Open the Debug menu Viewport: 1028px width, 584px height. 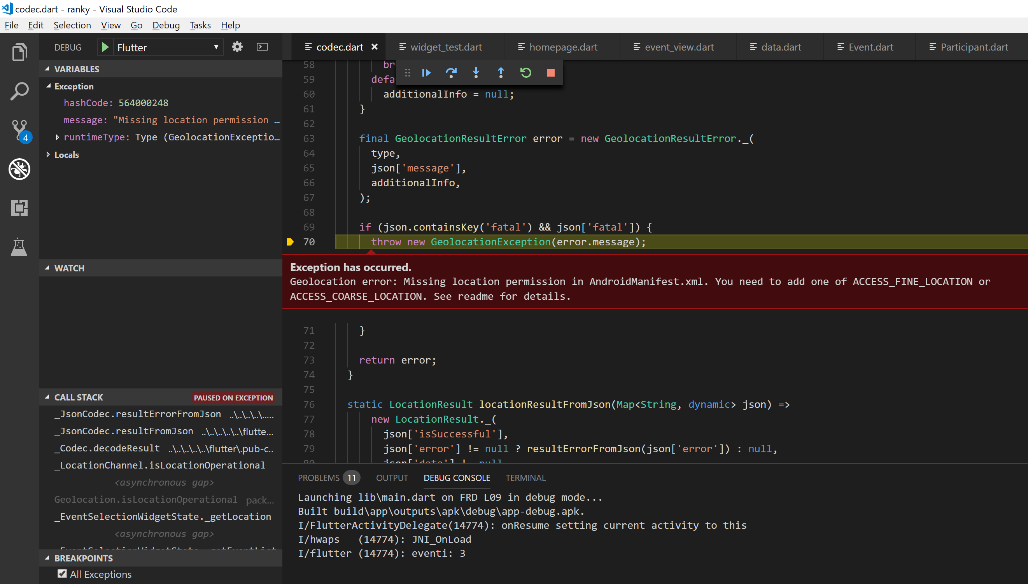click(166, 25)
